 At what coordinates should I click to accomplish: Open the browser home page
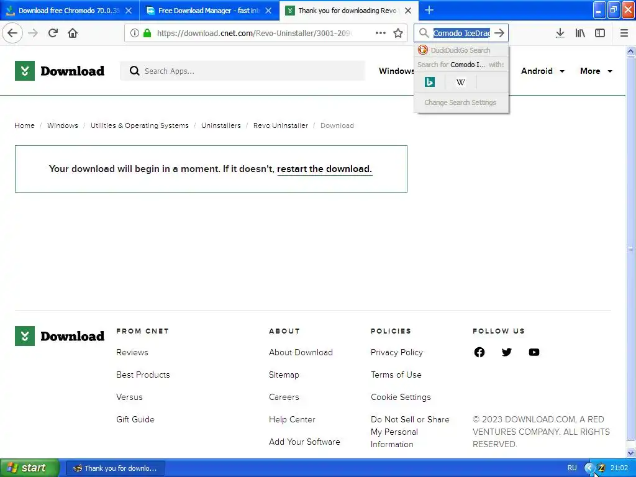click(73, 33)
